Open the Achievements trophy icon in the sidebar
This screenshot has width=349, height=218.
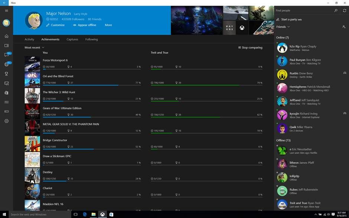coord(6,74)
